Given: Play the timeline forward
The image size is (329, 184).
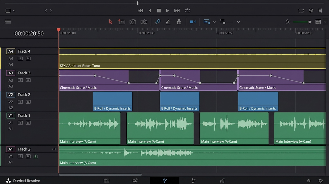Looking at the screenshot, I should tap(167, 11).
